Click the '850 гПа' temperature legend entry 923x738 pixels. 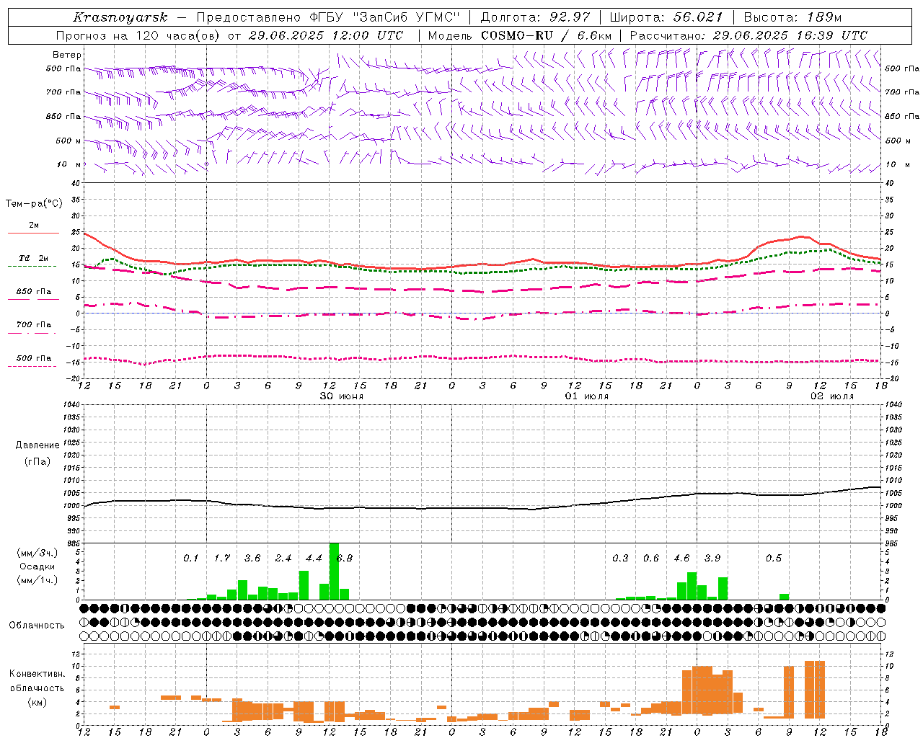pyautogui.click(x=34, y=292)
